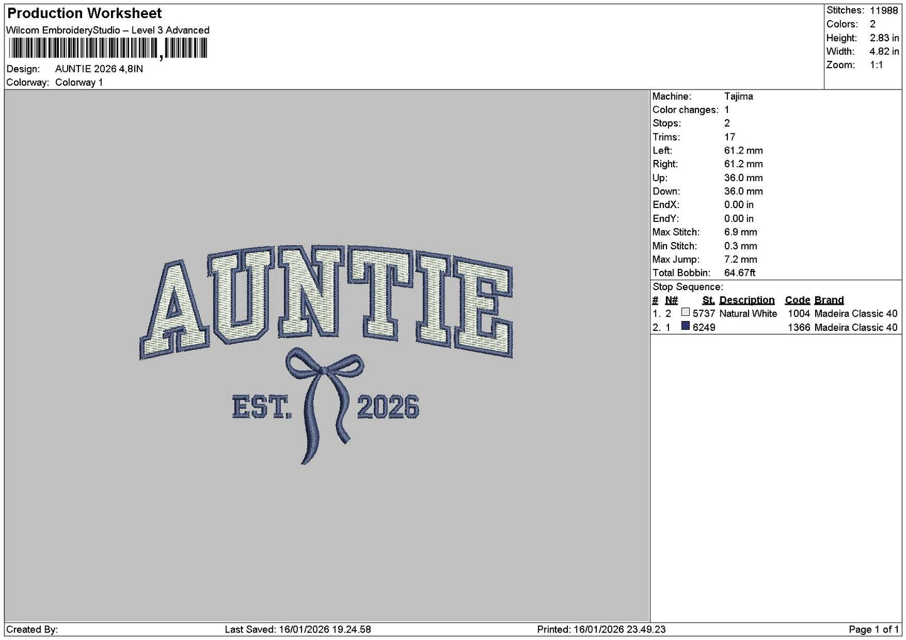906x640 pixels.
Task: Click the 'Created By:' footer label
Action: coord(32,629)
